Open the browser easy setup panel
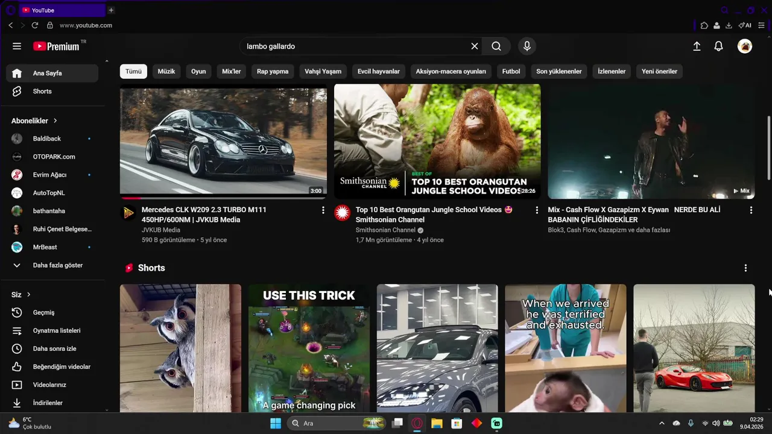This screenshot has width=772, height=434. click(x=761, y=25)
